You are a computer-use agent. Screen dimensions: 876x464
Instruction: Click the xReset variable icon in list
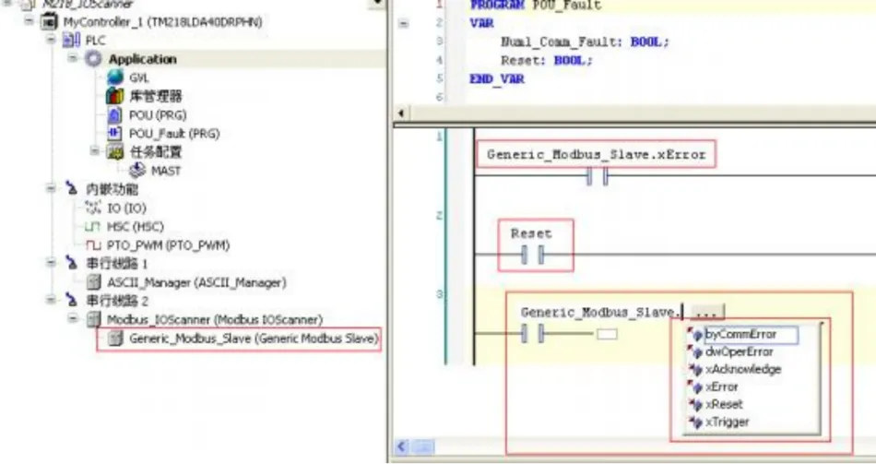[x=695, y=404]
